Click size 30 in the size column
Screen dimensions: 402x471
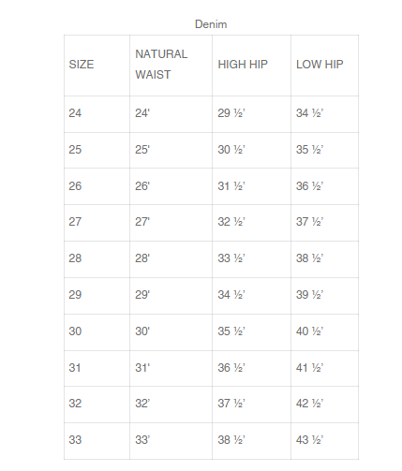(75, 331)
